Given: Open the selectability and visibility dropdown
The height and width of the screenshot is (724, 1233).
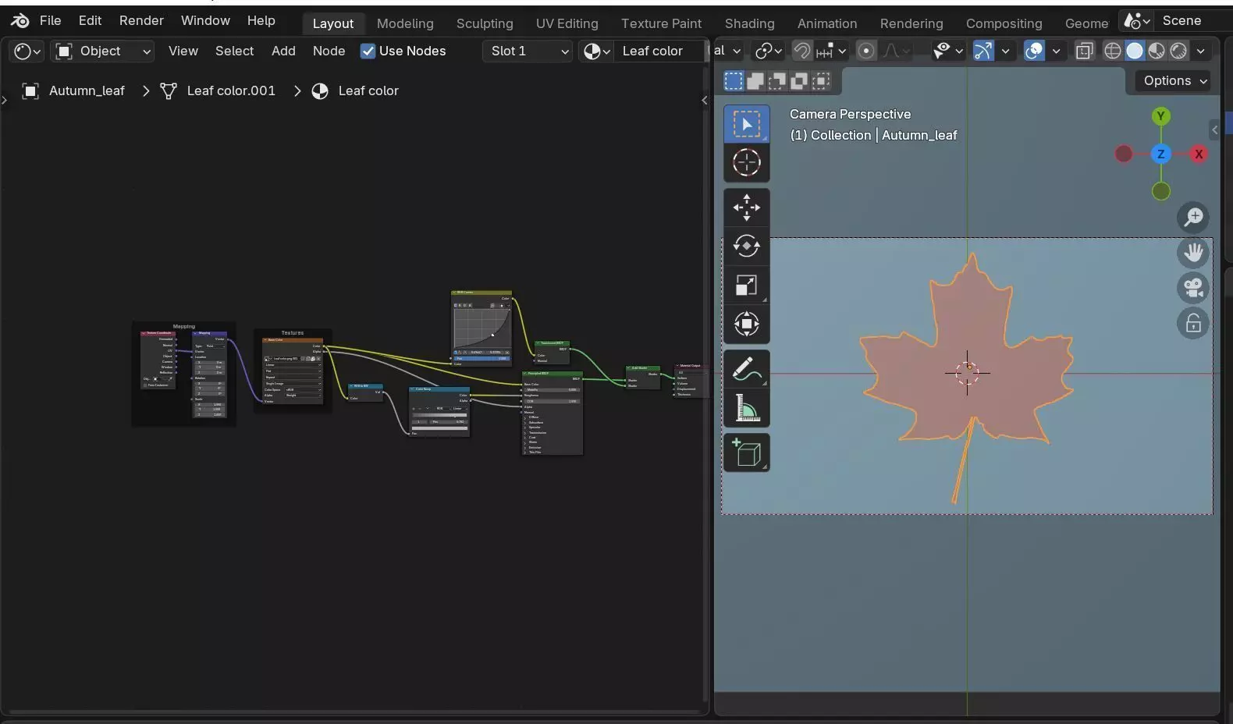Looking at the screenshot, I should click(x=947, y=51).
